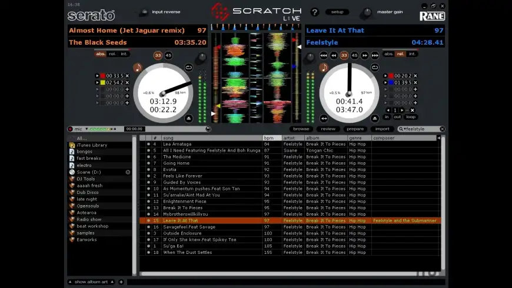The width and height of the screenshot is (512, 288).
Task: Select 45 rpm on right deck
Action: point(354,55)
